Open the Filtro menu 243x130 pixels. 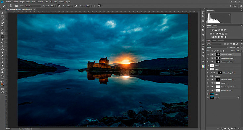46,2
